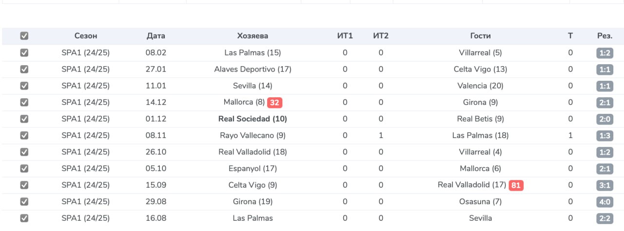Open the Real Sociedad (10) team link
Screen dimensions: 624x231
tap(253, 119)
